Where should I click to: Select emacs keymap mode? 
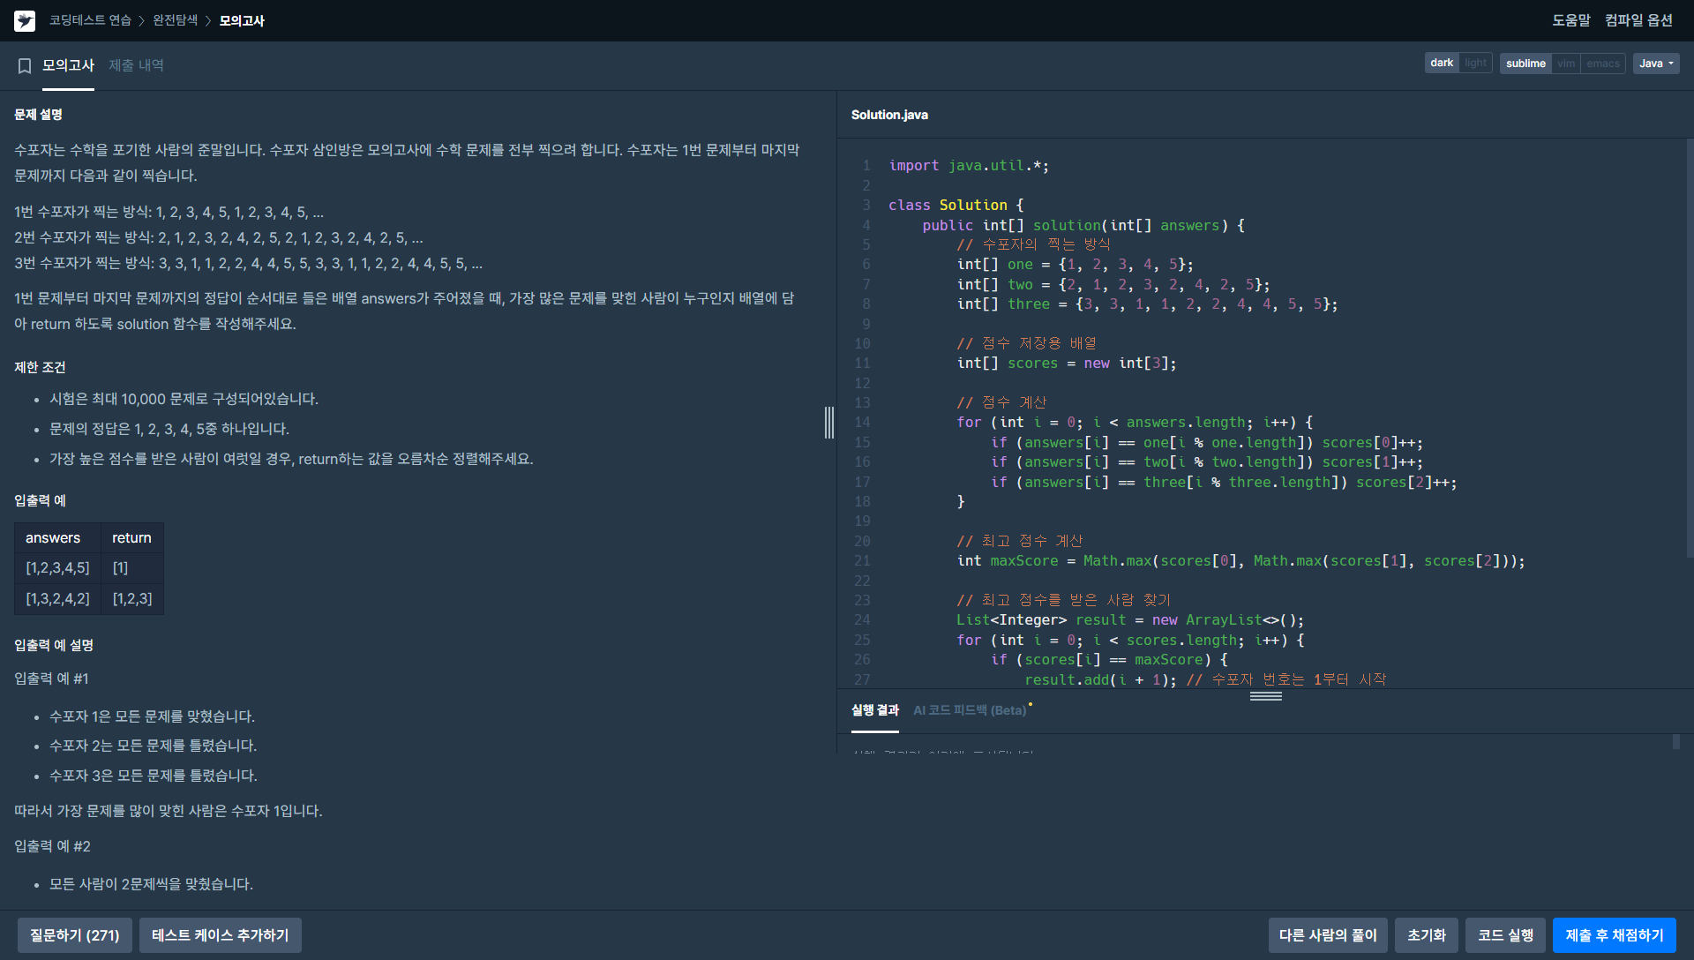pos(1602,64)
